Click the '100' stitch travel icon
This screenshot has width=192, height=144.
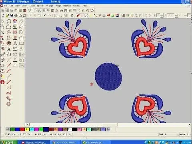click(x=15, y=54)
